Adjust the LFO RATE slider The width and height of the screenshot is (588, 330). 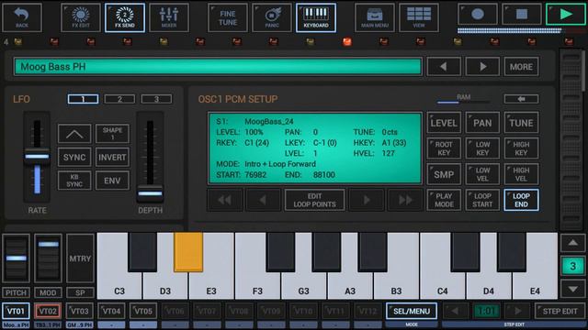37,157
